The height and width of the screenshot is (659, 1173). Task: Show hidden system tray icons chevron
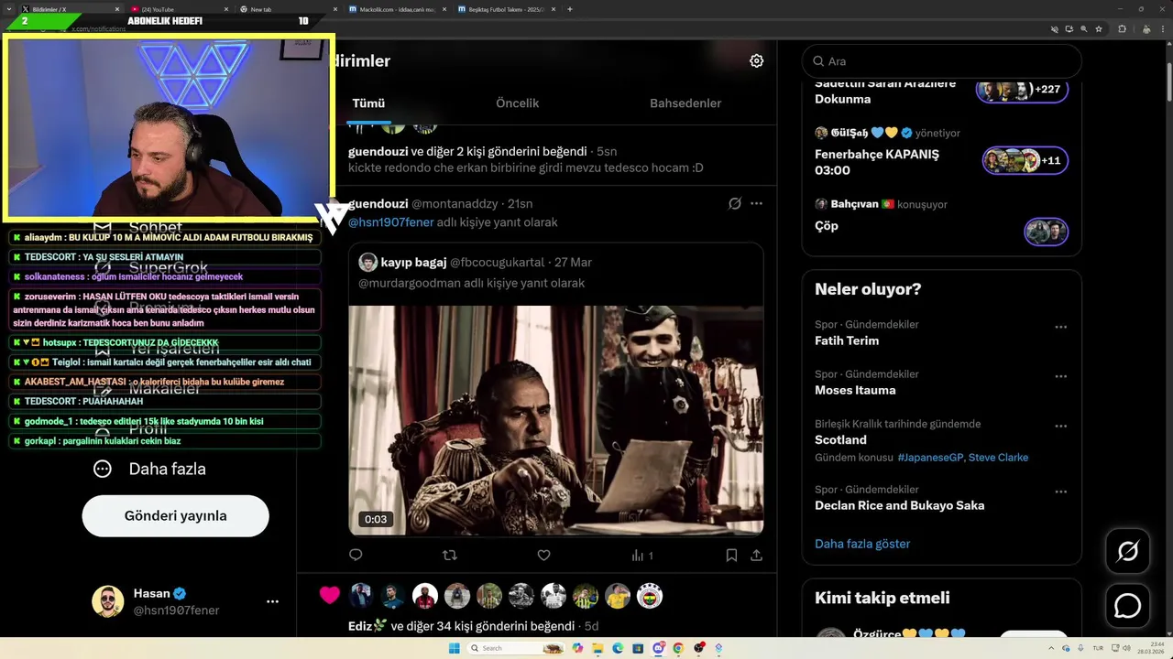click(1051, 648)
